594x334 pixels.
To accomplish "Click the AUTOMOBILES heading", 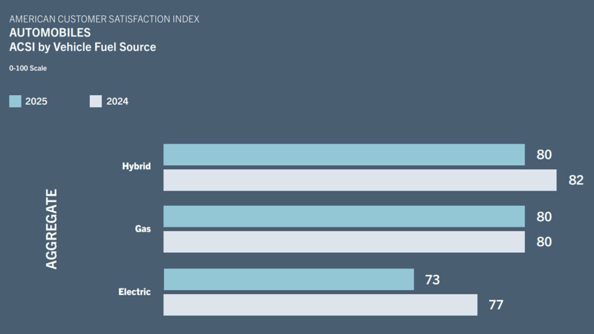I will click(50, 33).
